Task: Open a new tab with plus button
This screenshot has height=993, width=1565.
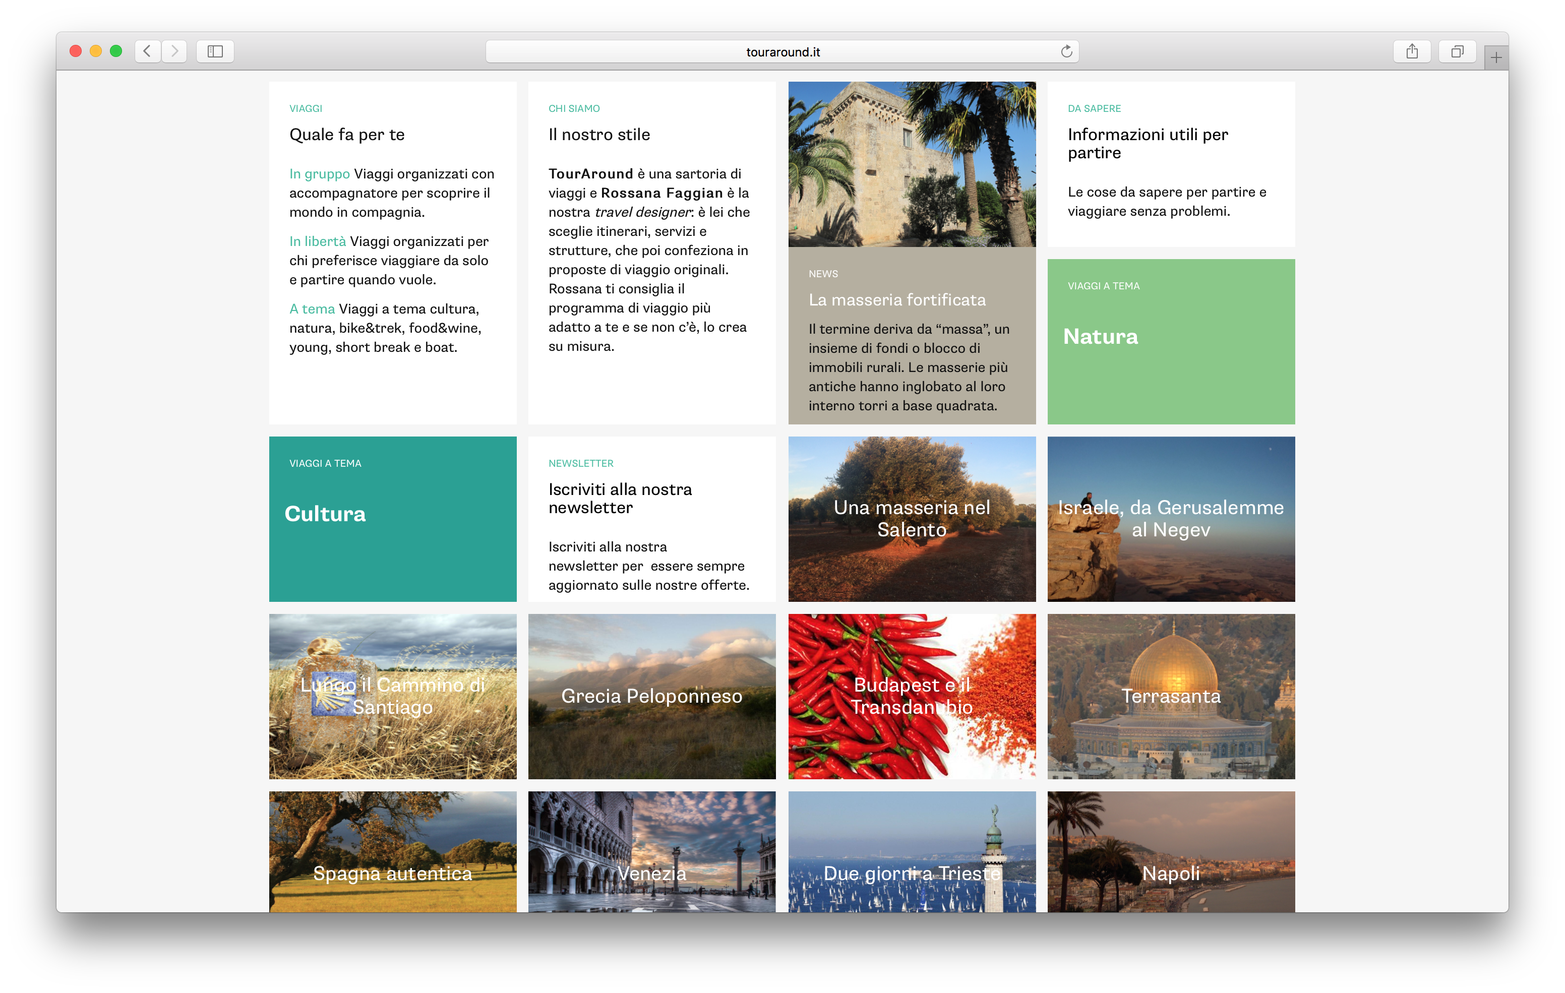Action: tap(1496, 58)
